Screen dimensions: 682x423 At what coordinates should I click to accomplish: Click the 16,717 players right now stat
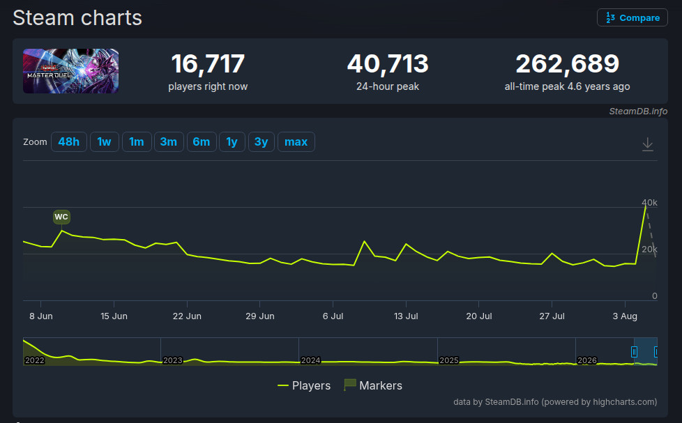pyautogui.click(x=208, y=72)
